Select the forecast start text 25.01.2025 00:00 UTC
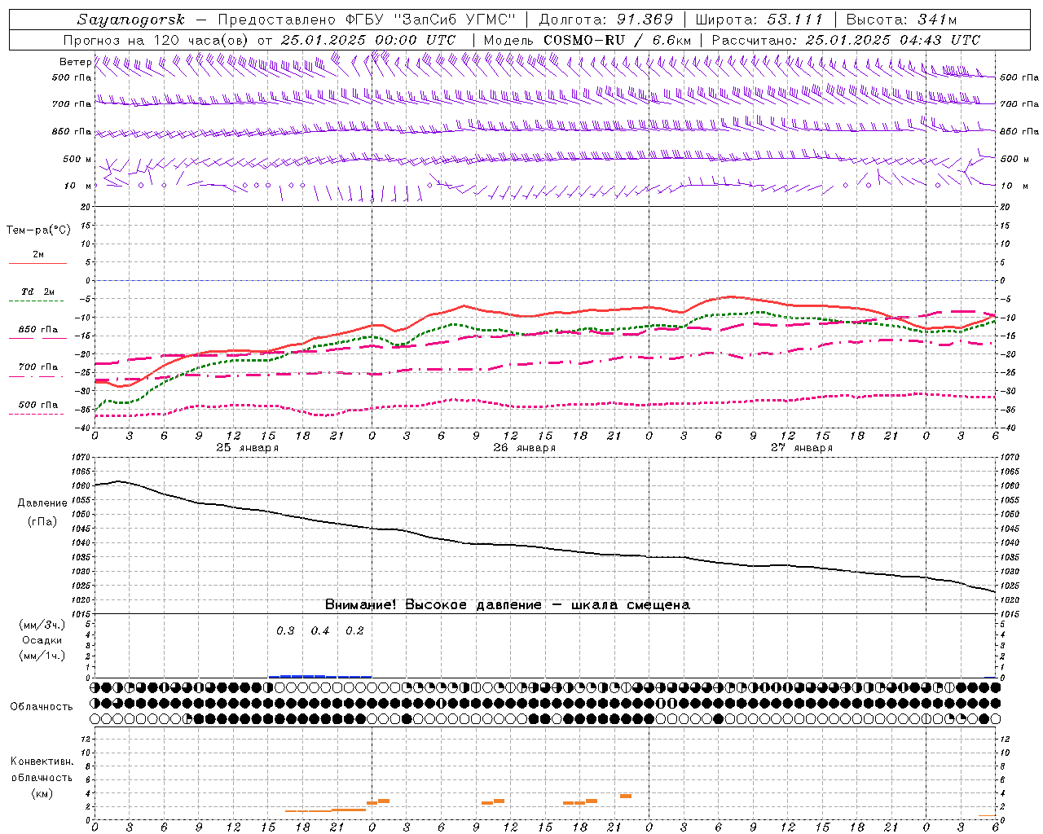Screen dimensions: 1043x834 pos(367,40)
